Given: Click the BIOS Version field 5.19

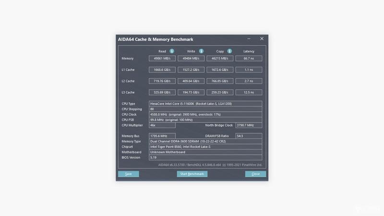Looking at the screenshot, I should tap(205, 157).
